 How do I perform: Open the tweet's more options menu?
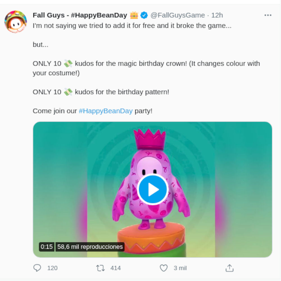268,15
